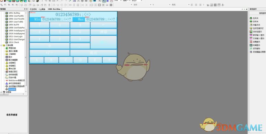Select the top numeric display field
This screenshot has width=266, height=134.
(73, 14)
